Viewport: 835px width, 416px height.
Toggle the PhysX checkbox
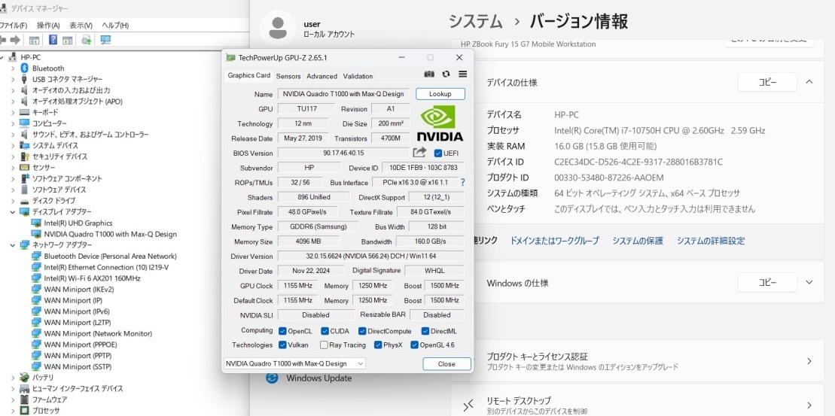tap(378, 345)
